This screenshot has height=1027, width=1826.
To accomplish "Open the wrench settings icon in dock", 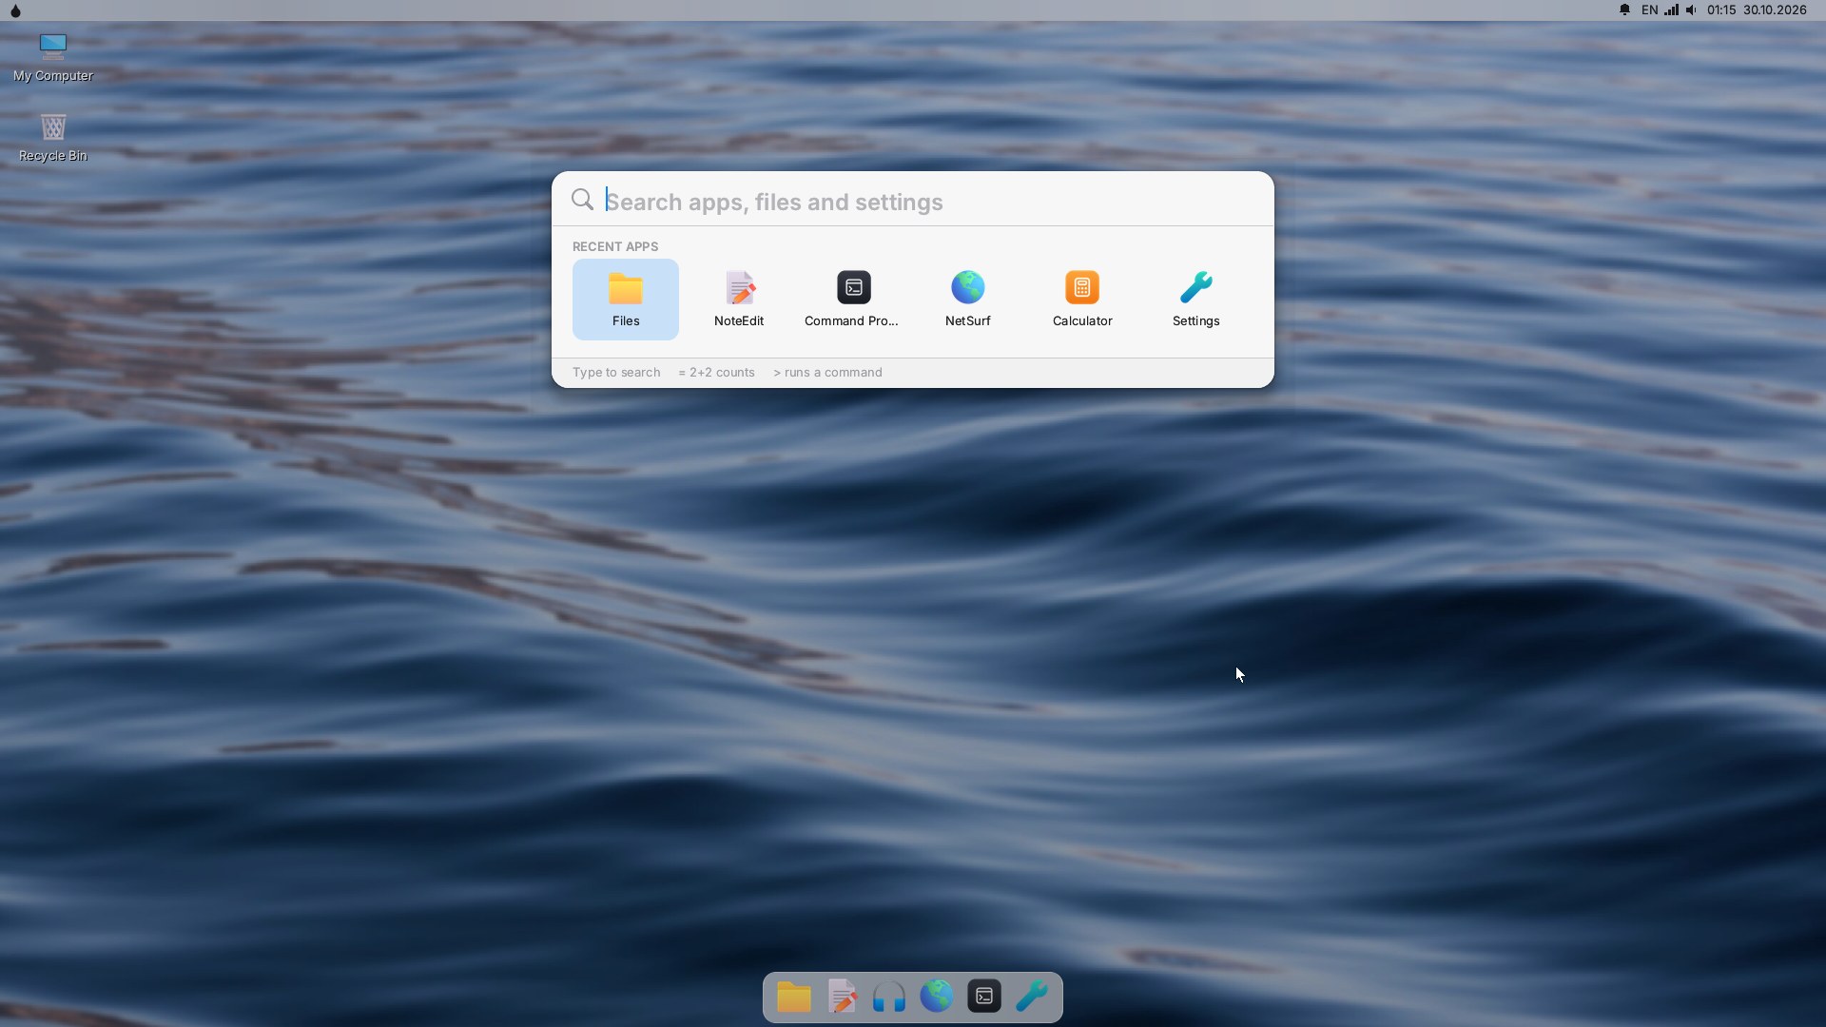I will (1032, 997).
